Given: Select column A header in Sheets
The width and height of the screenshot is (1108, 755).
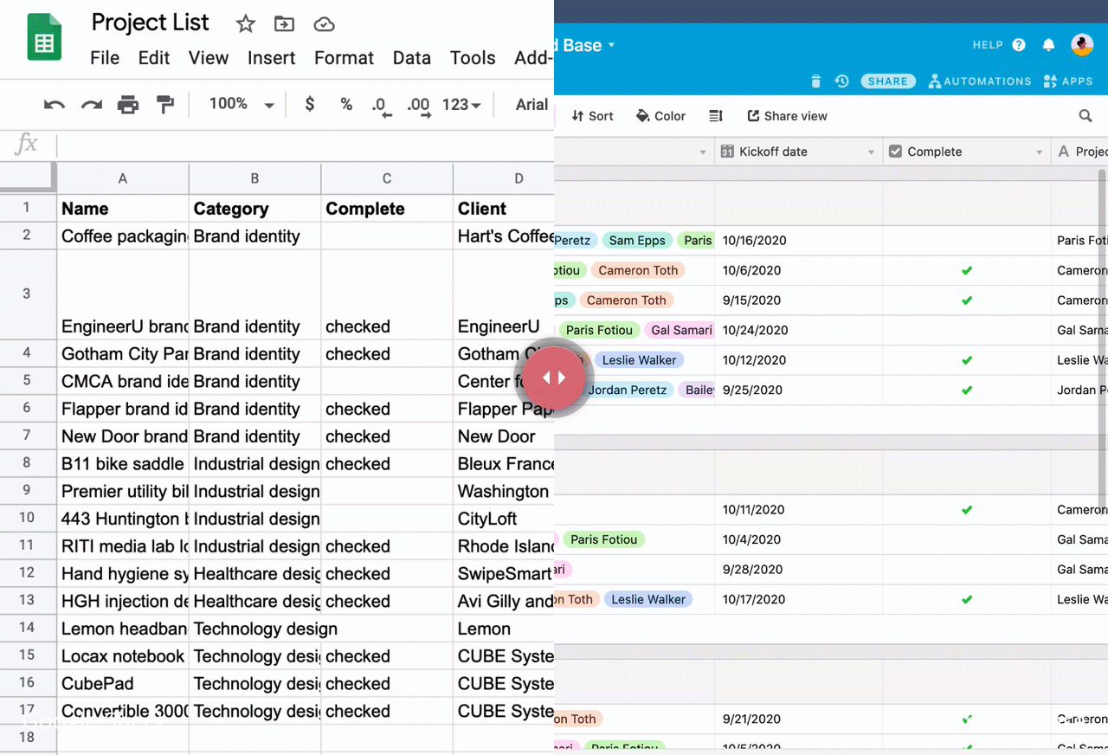Looking at the screenshot, I should tap(123, 178).
